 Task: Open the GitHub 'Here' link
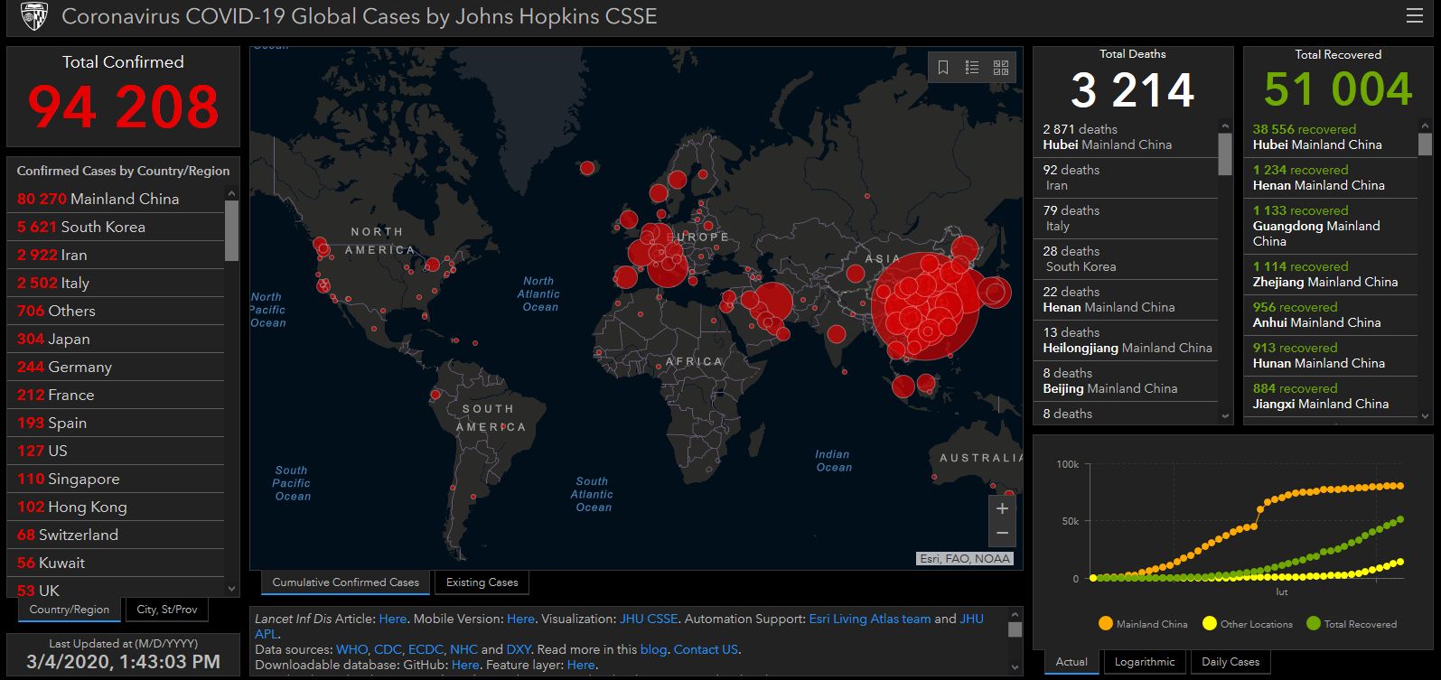465,665
